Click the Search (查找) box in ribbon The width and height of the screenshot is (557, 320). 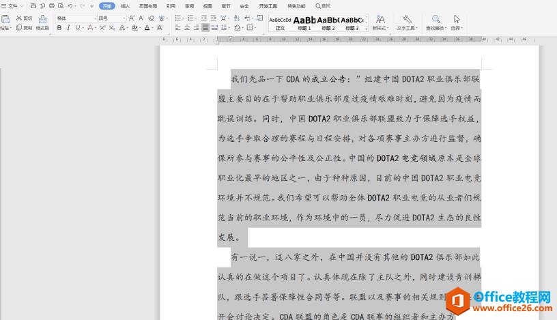(323, 6)
